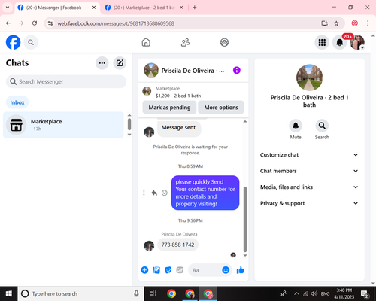Reply to the purple message with the arrow icon
Image resolution: width=376 pixels, height=301 pixels.
coord(154,193)
